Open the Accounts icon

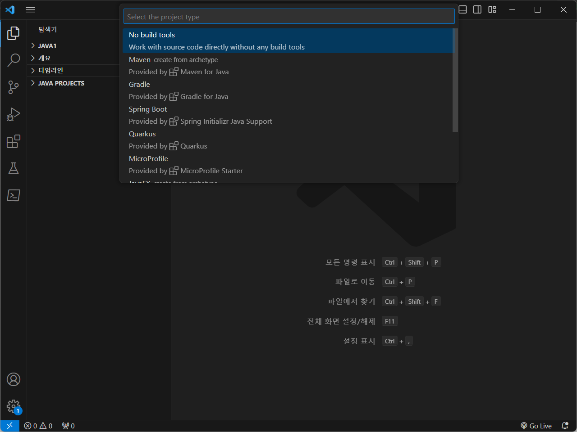pos(14,379)
